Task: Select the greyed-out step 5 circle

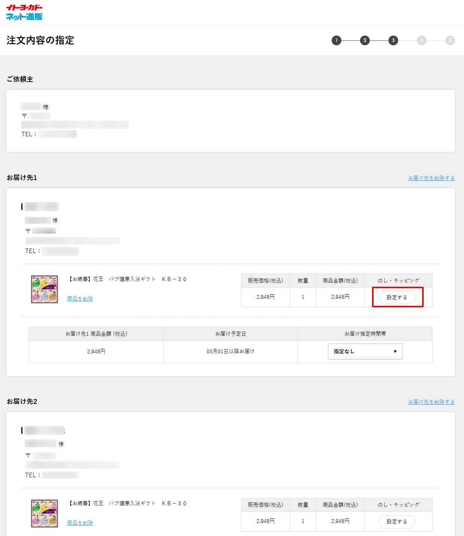Action: click(450, 40)
